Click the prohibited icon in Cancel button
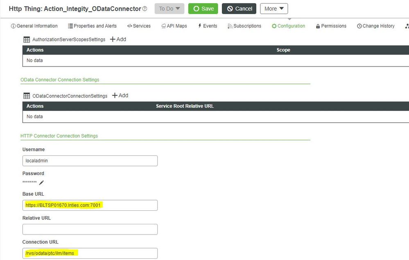 pyautogui.click(x=230, y=9)
